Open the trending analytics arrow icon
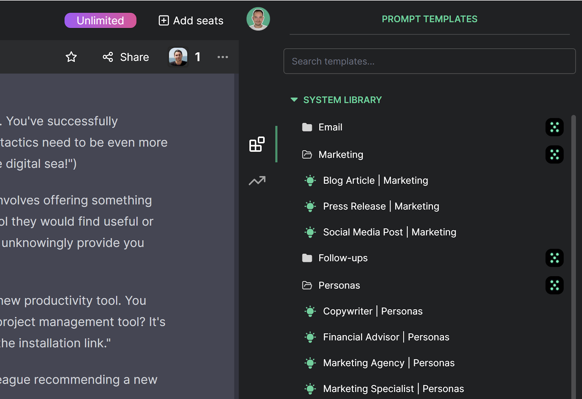The height and width of the screenshot is (399, 582). pos(257,181)
